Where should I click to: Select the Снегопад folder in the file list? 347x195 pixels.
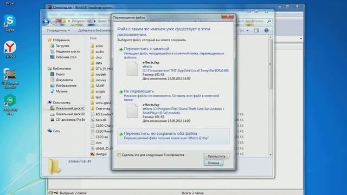click(x=100, y=108)
